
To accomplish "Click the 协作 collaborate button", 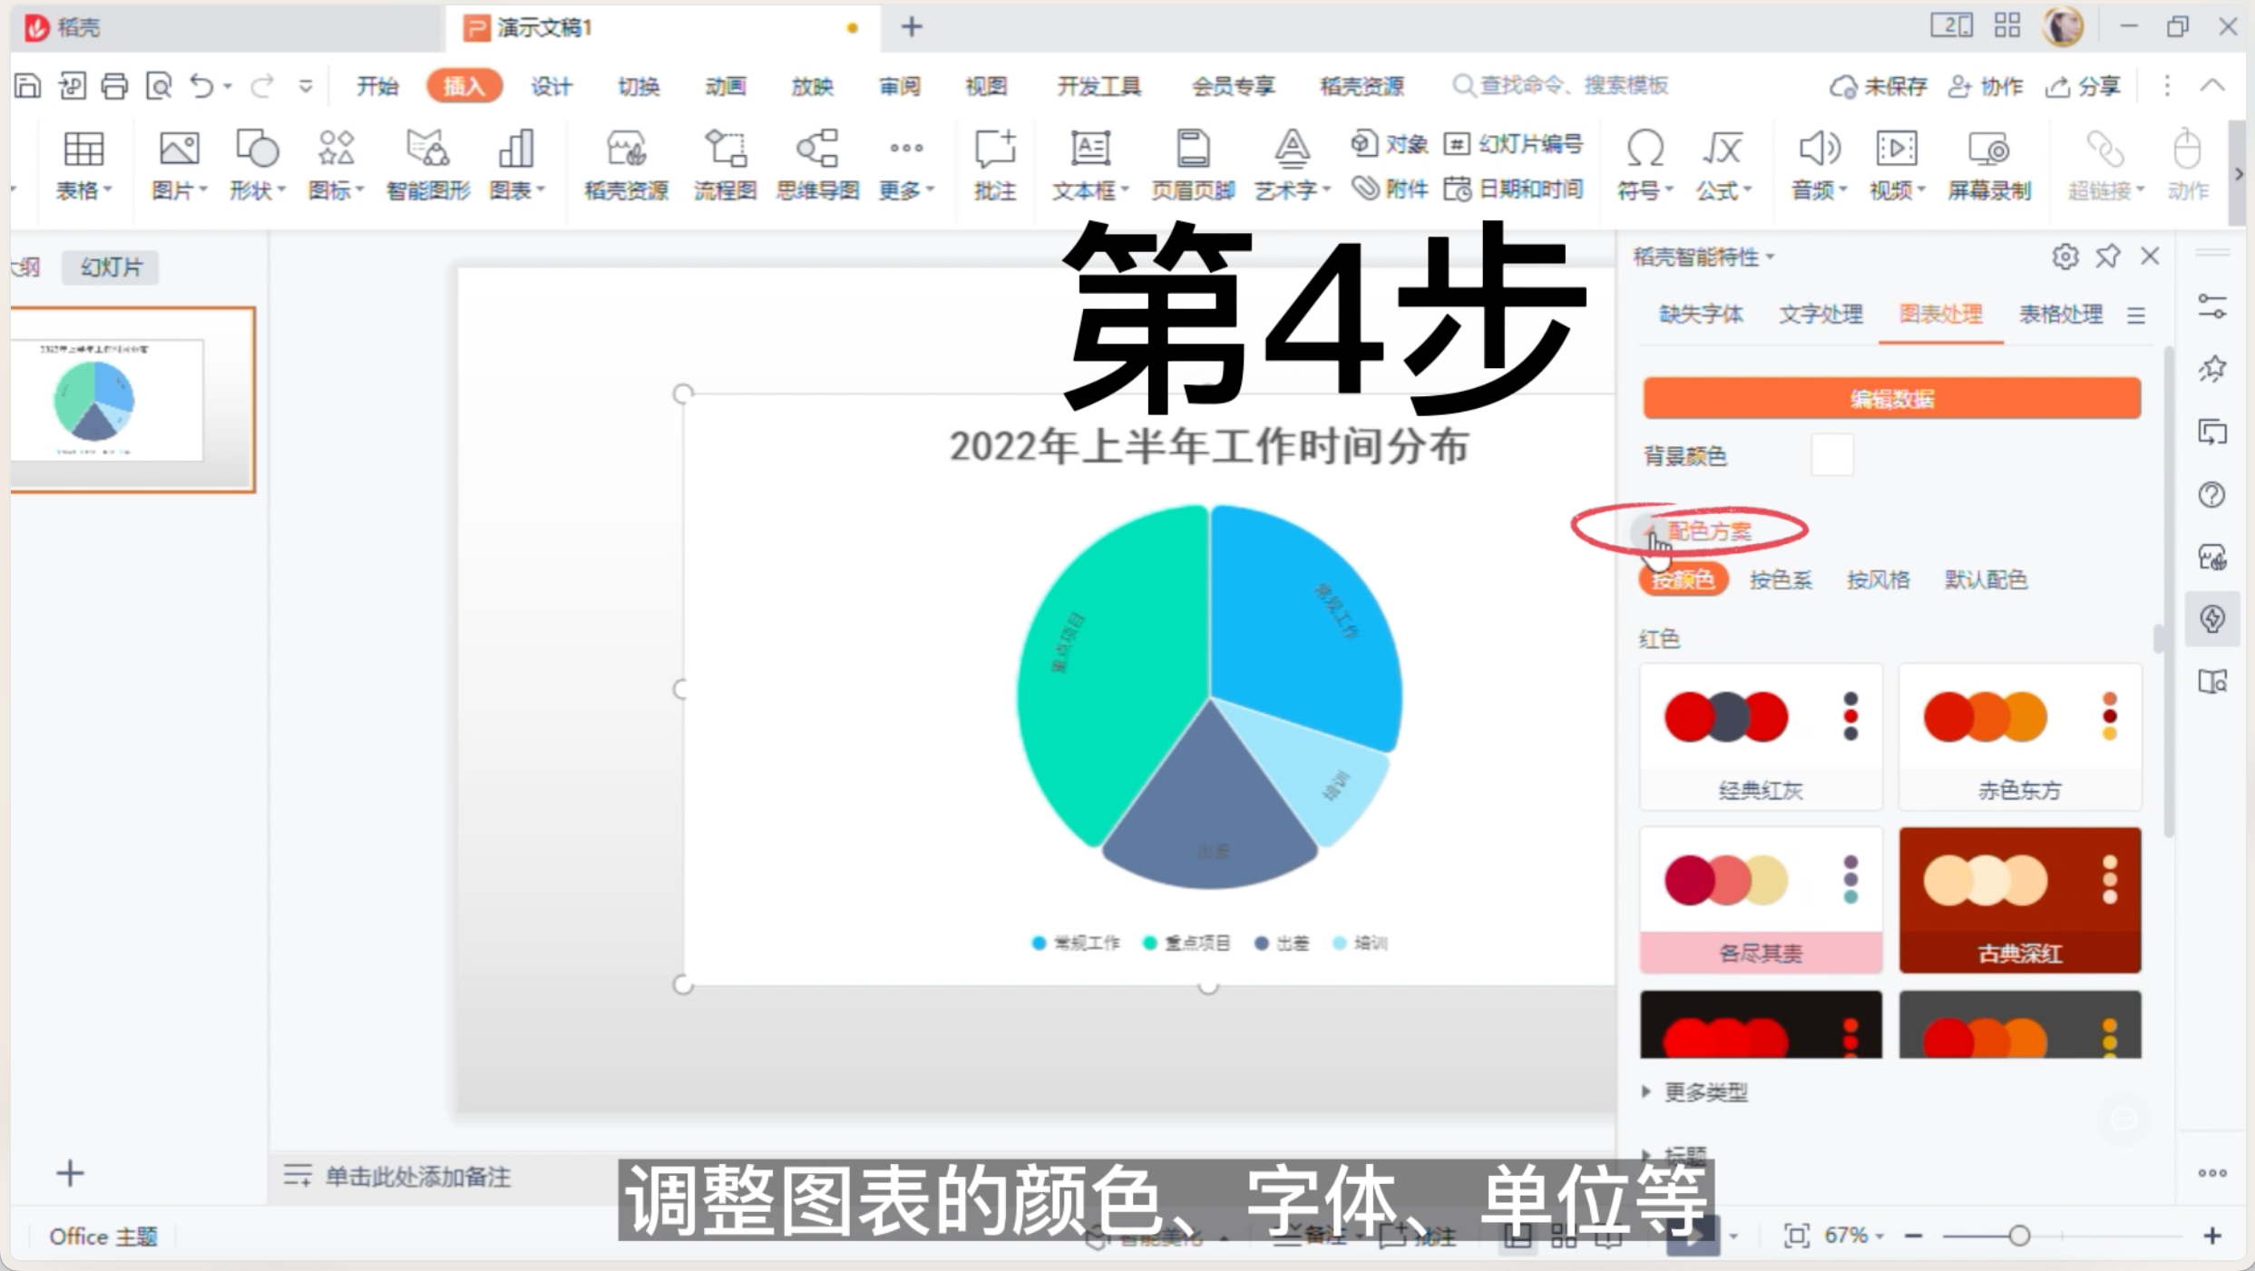I will (1985, 86).
